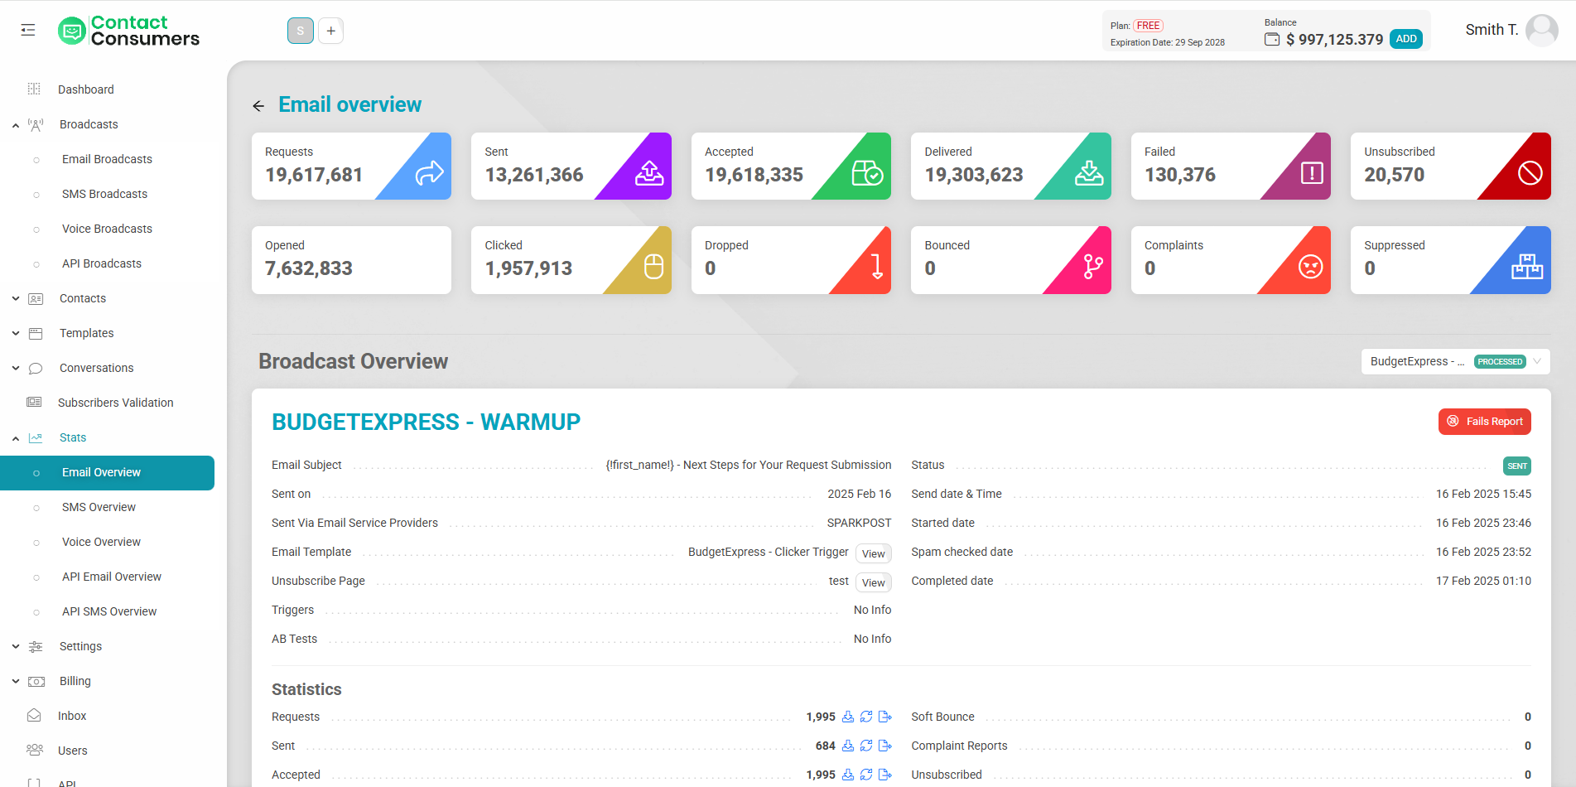Download the Sent statistics list
Screen dimensions: 1576x787
[x=848, y=746]
